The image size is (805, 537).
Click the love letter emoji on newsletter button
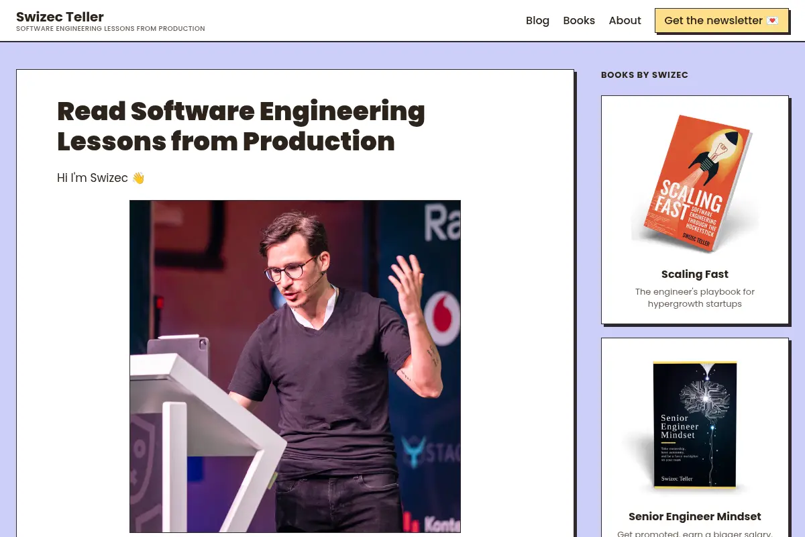(772, 21)
